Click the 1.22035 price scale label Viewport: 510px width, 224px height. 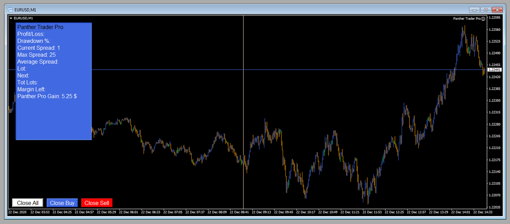(495, 207)
